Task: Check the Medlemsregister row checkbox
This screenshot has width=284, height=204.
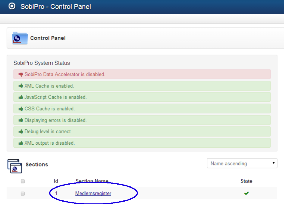Action: [23, 194]
